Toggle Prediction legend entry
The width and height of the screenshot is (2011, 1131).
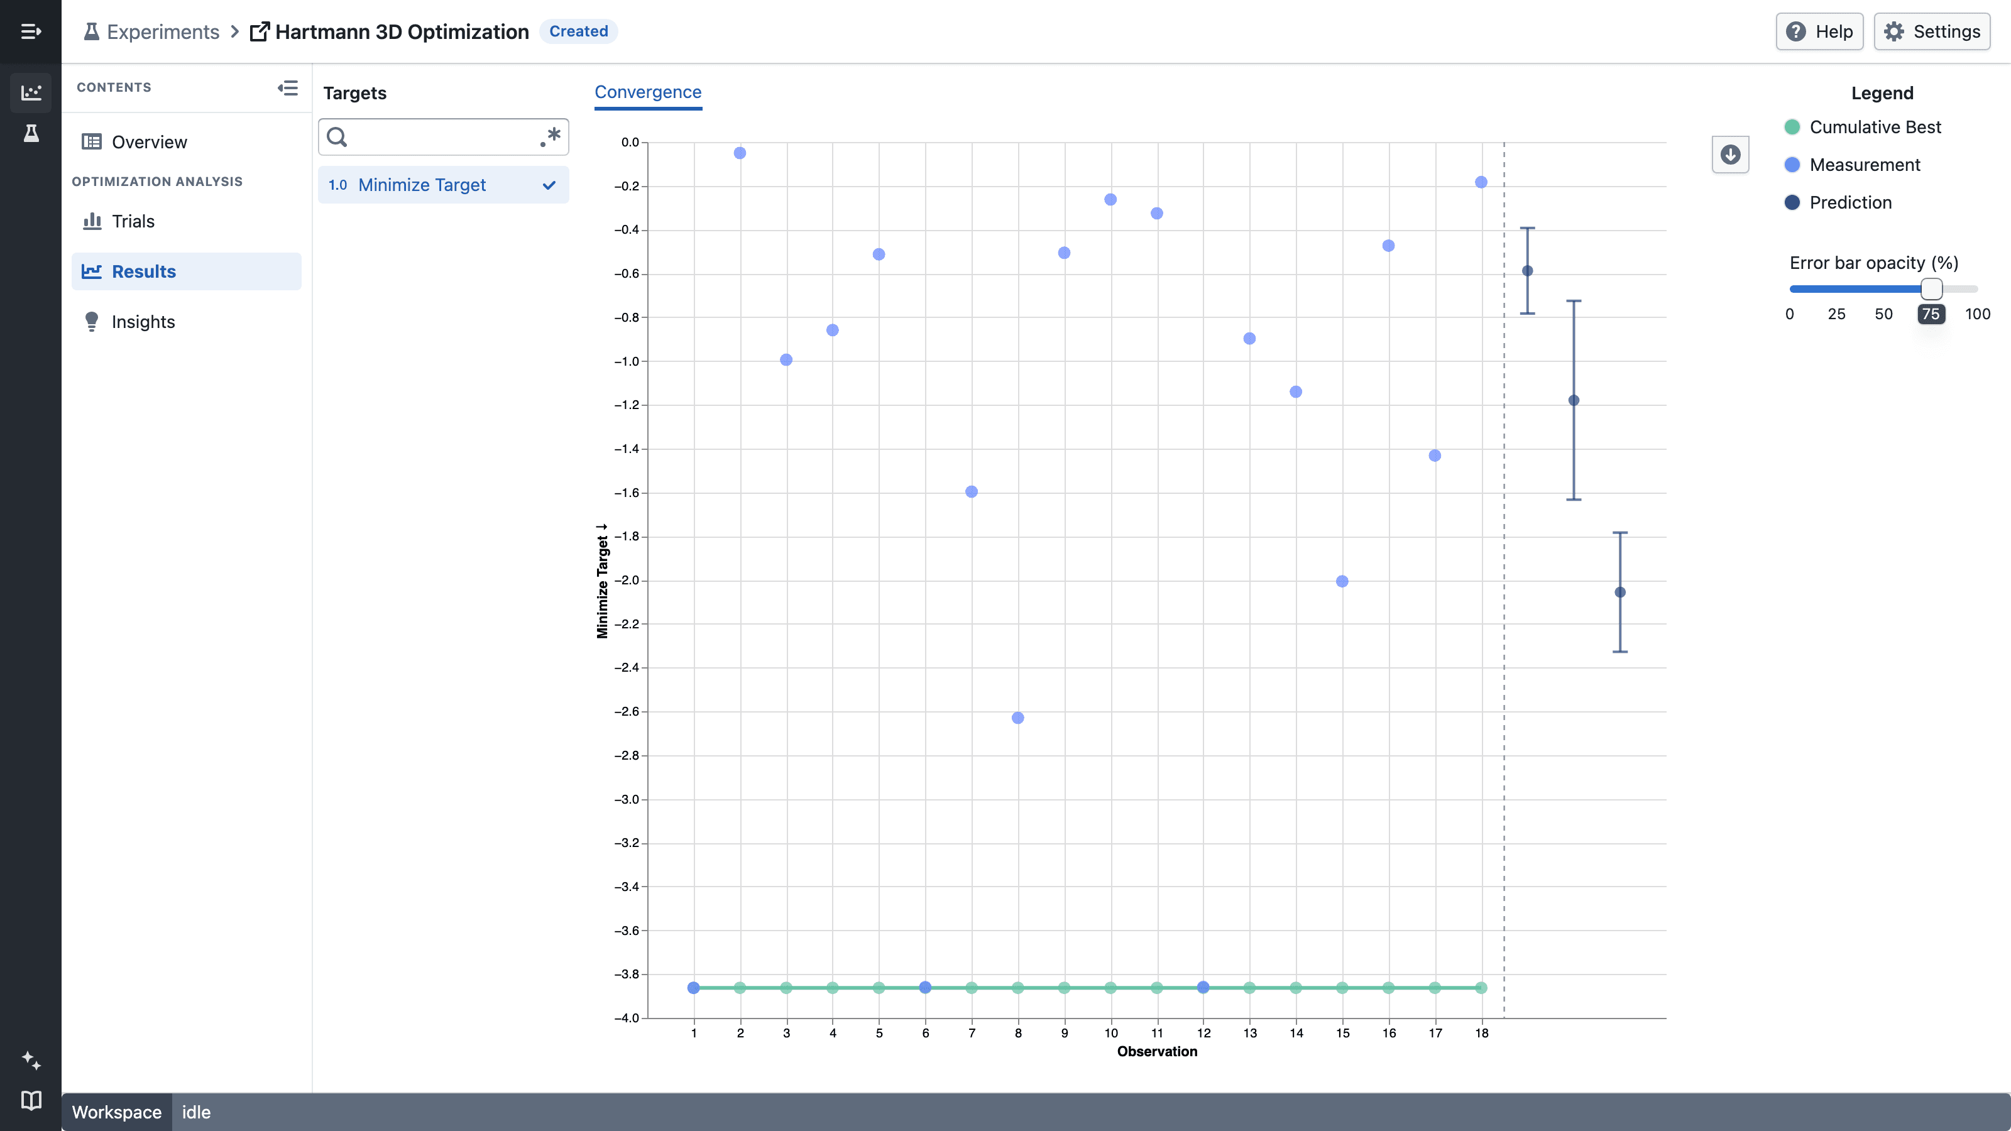[x=1838, y=202]
